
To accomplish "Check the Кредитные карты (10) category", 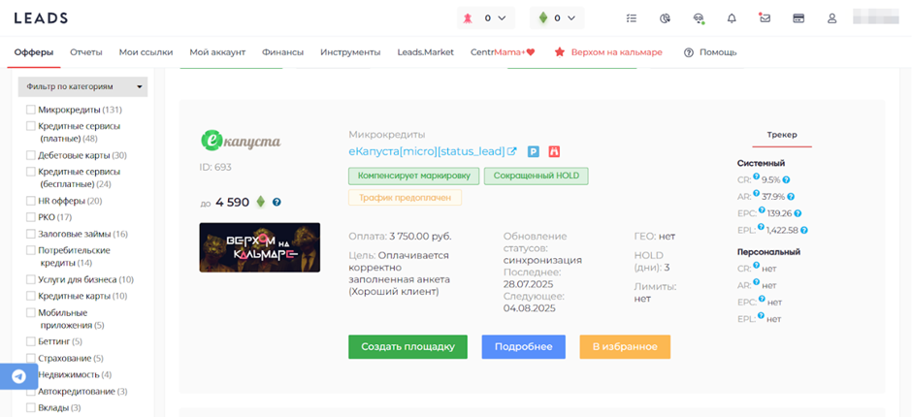I will [x=31, y=296].
